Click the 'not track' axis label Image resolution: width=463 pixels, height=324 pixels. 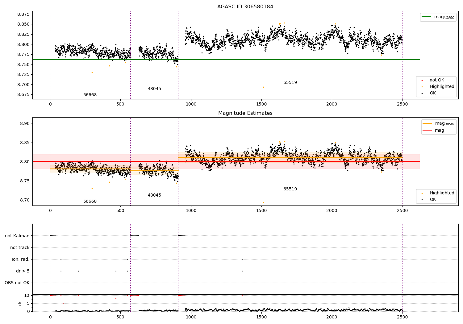(20, 247)
